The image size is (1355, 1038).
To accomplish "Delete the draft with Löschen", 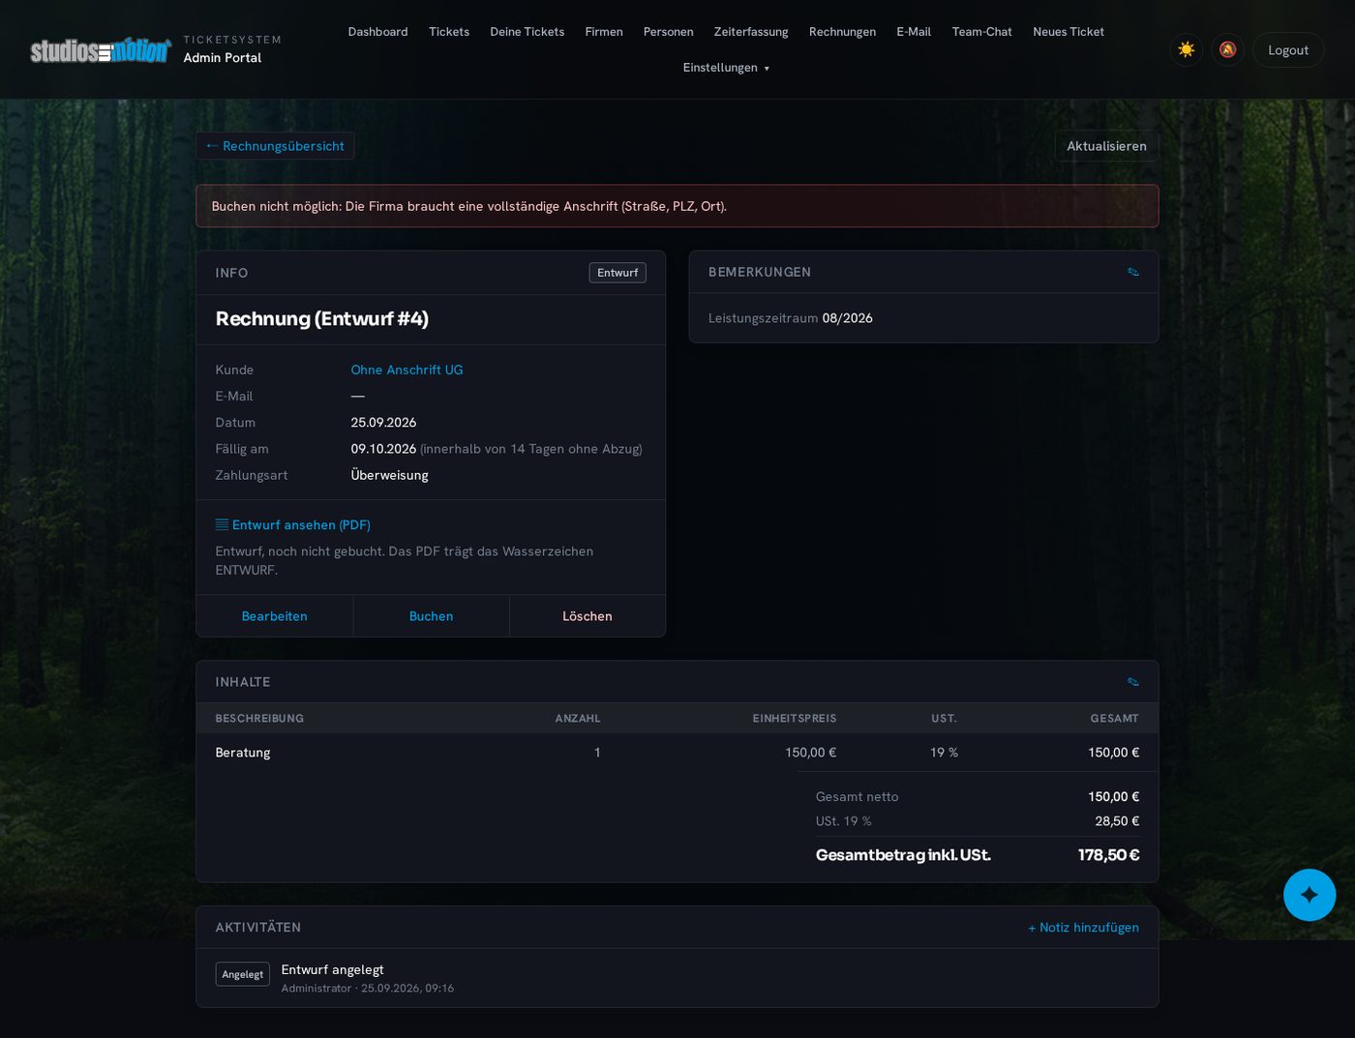I will pos(587,616).
